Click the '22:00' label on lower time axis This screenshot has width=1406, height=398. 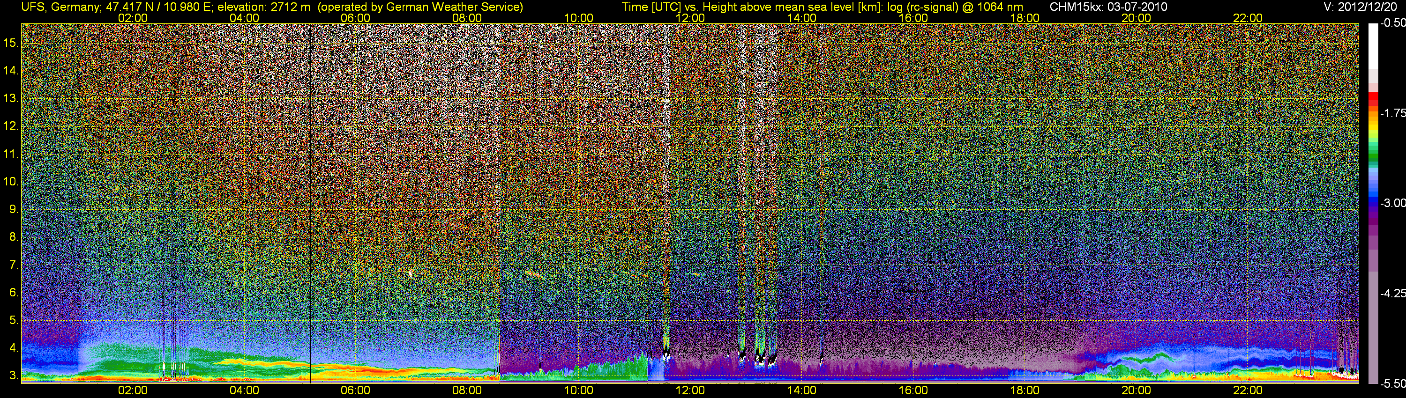pyautogui.click(x=1248, y=391)
